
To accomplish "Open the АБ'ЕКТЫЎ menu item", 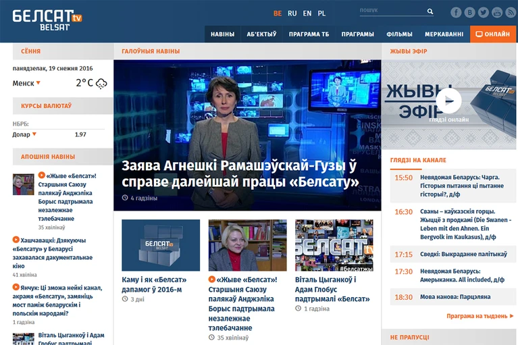I will pyautogui.click(x=261, y=34).
